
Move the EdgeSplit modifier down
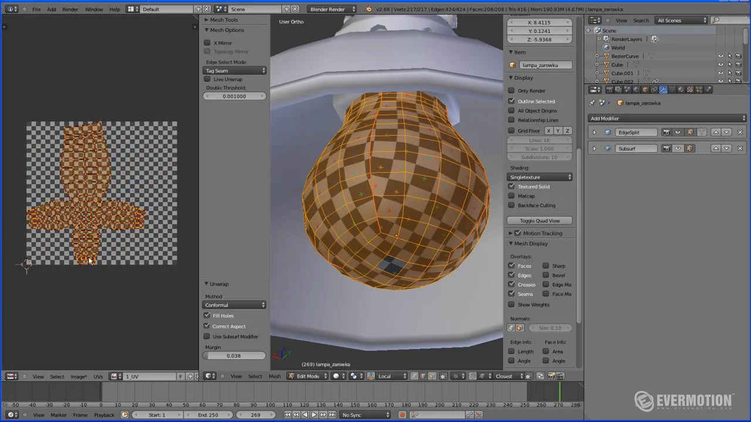pos(726,132)
